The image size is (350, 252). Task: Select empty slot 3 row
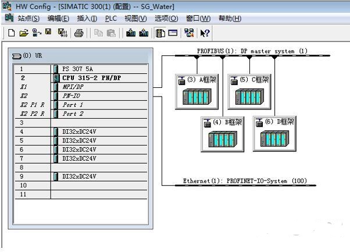point(81,123)
